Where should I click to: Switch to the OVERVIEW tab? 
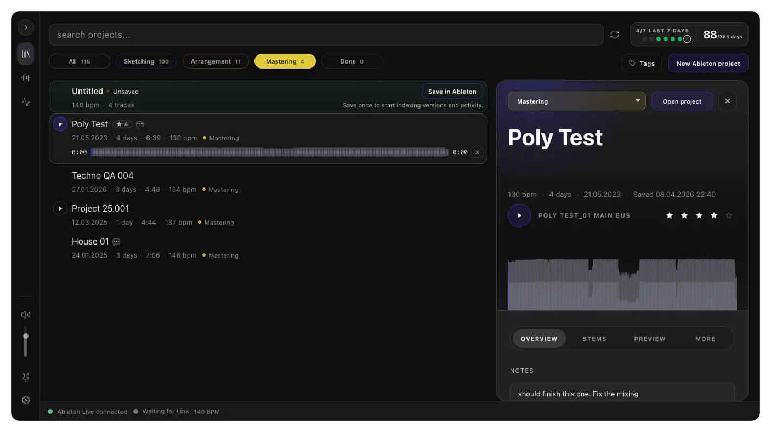coord(539,339)
